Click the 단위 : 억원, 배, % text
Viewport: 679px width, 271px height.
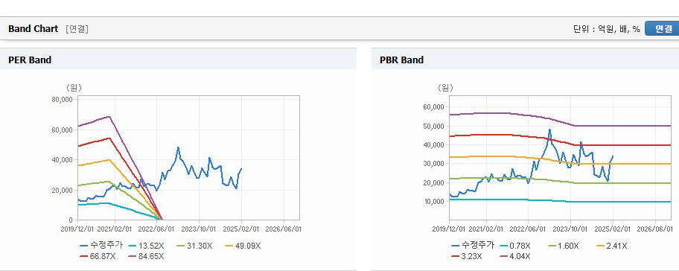606,30
